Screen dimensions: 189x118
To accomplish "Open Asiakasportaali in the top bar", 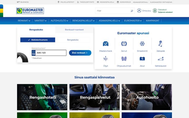I will [x=140, y=2].
